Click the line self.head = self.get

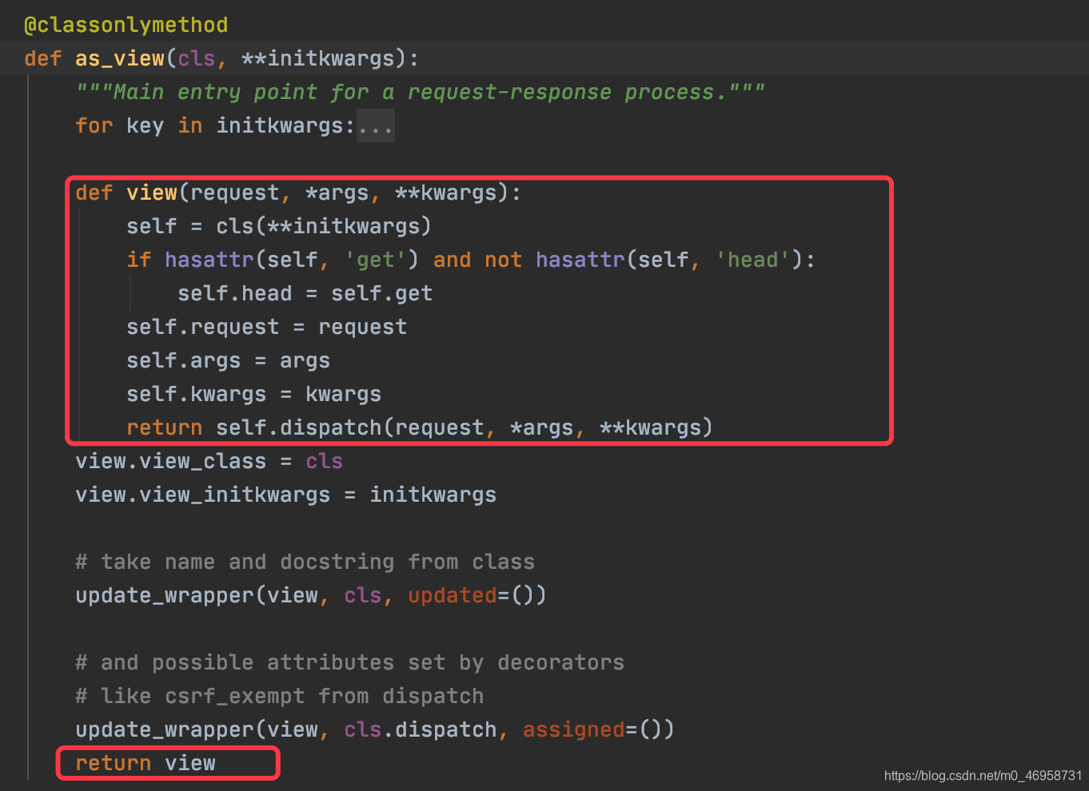pyautogui.click(x=305, y=293)
